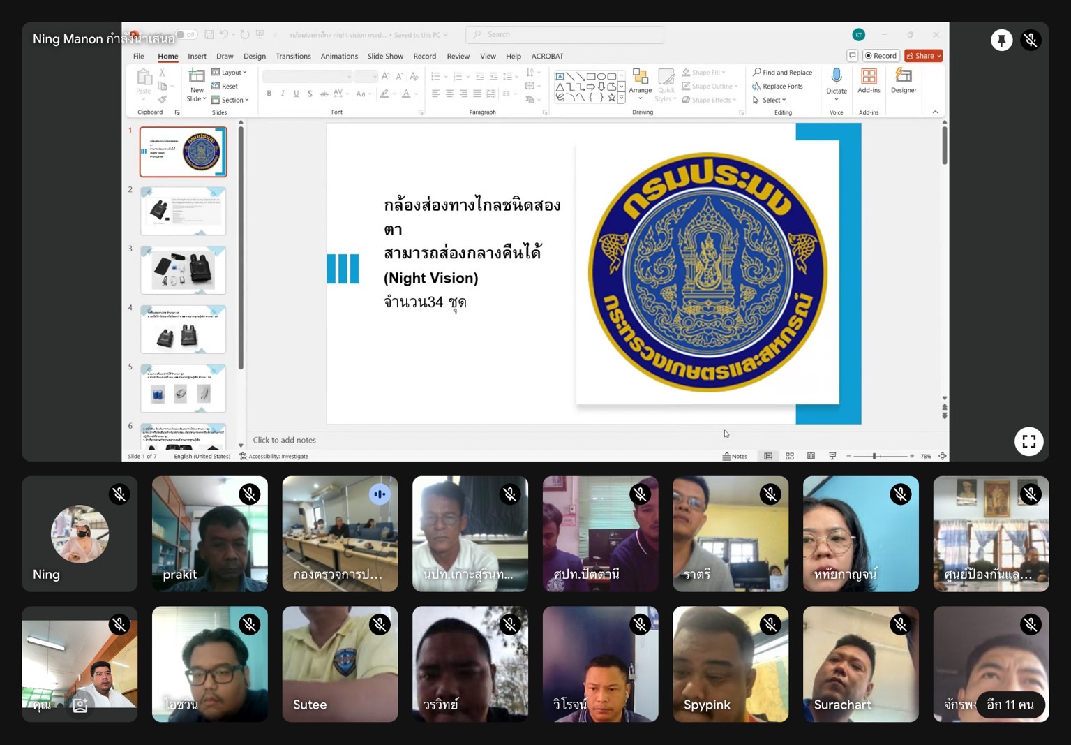Screen dimensions: 1071x745
Task: Apply Italic formatting
Action: coord(283,94)
